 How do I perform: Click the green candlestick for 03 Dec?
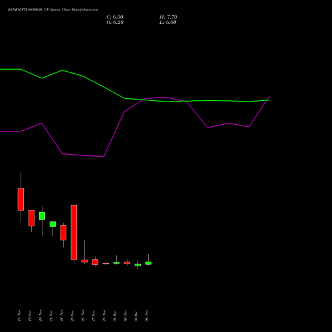click(x=137, y=265)
